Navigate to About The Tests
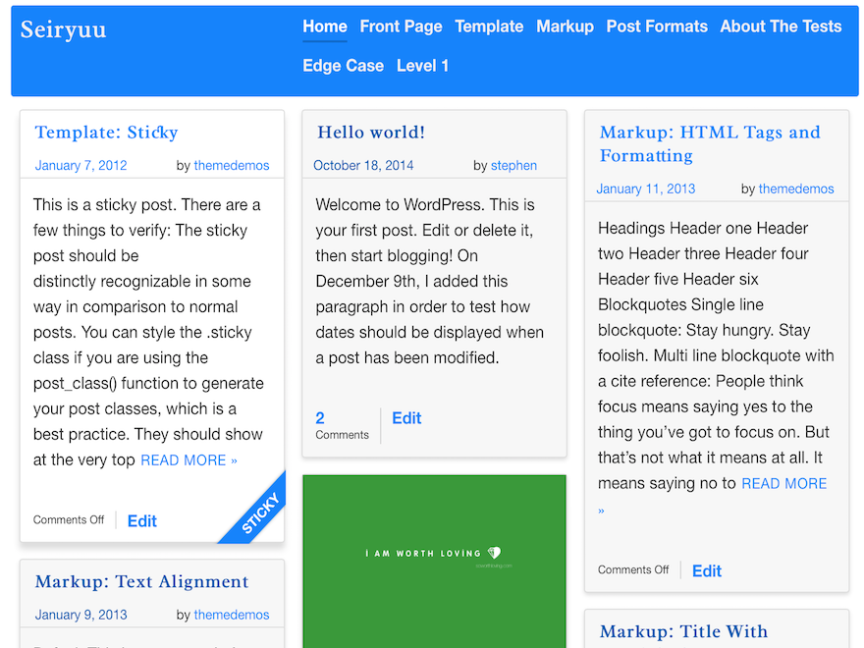The width and height of the screenshot is (864, 648). [x=781, y=27]
